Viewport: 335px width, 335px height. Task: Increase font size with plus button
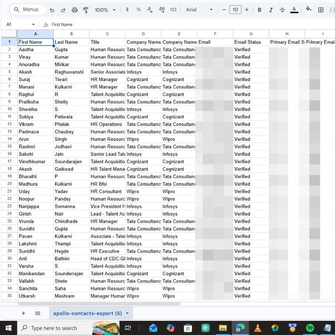point(247,9)
